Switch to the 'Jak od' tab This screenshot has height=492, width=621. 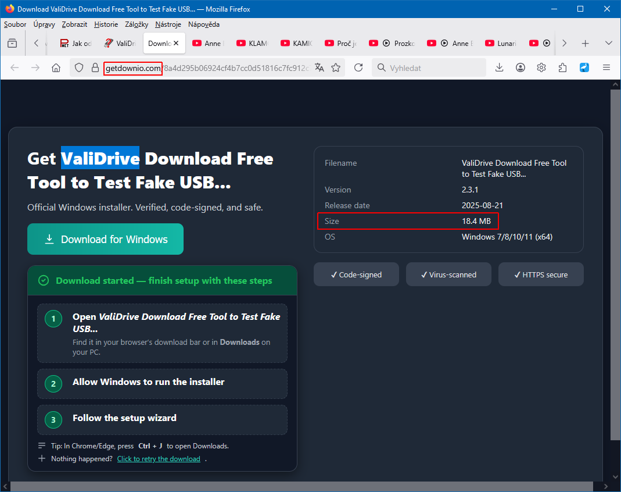76,43
